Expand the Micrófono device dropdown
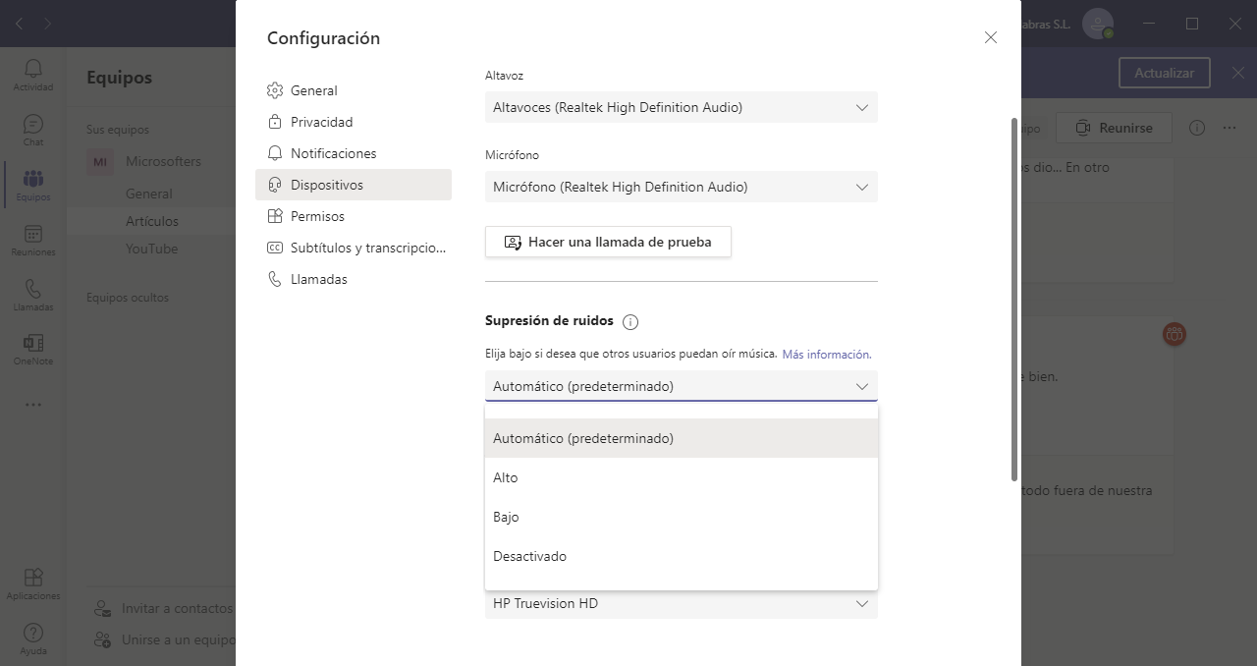 tap(682, 187)
